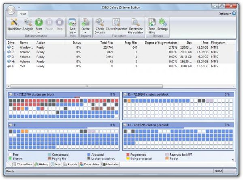
Task: Click the 83.03 GB free value
Action: click(202, 62)
